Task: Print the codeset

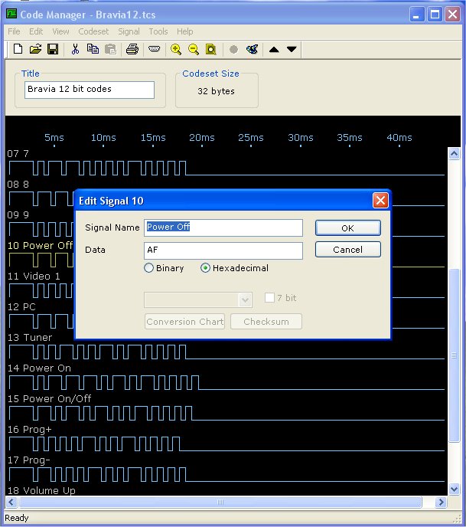Action: click(132, 49)
